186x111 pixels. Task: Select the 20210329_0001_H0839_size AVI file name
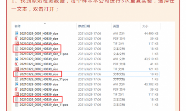pyautogui.click(x=39, y=34)
